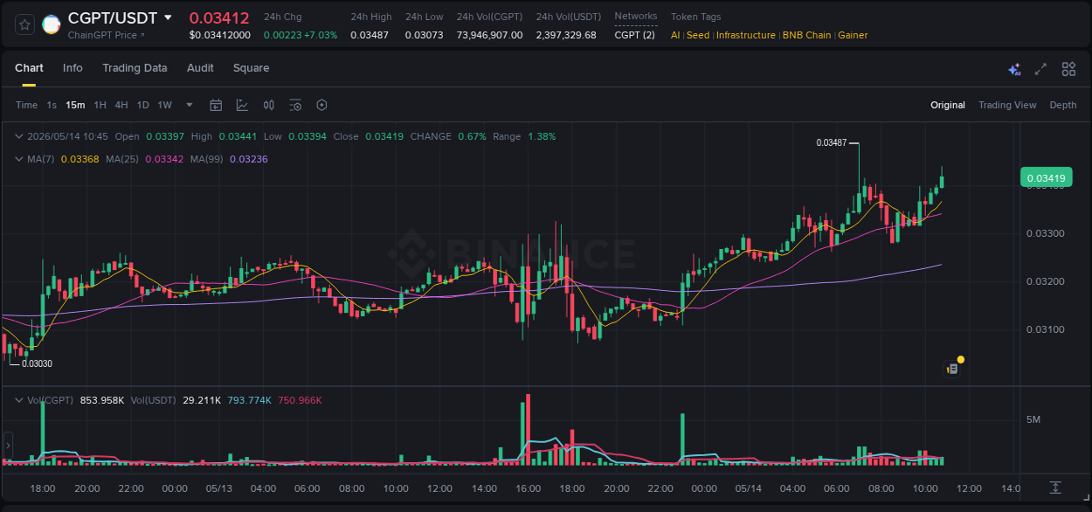
Task: Click the last price 0.03412 in header
Action: click(x=219, y=17)
